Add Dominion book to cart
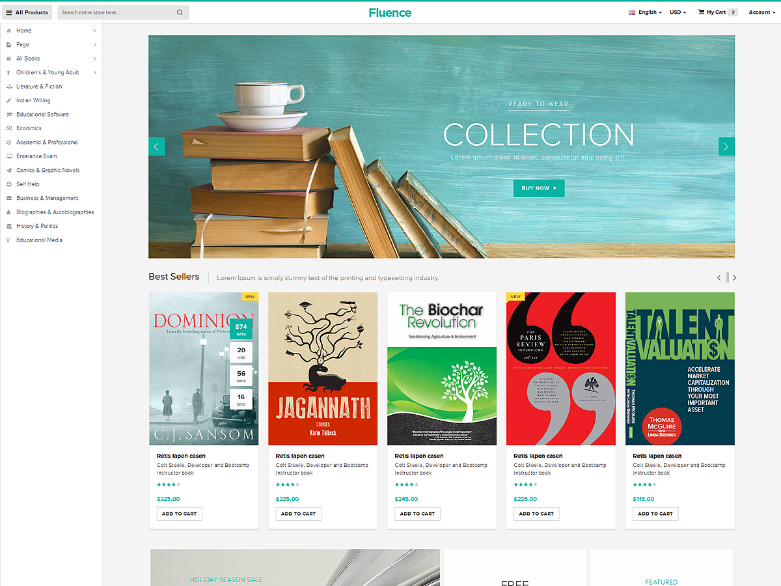Viewport: 781px width, 586px height. [x=180, y=514]
